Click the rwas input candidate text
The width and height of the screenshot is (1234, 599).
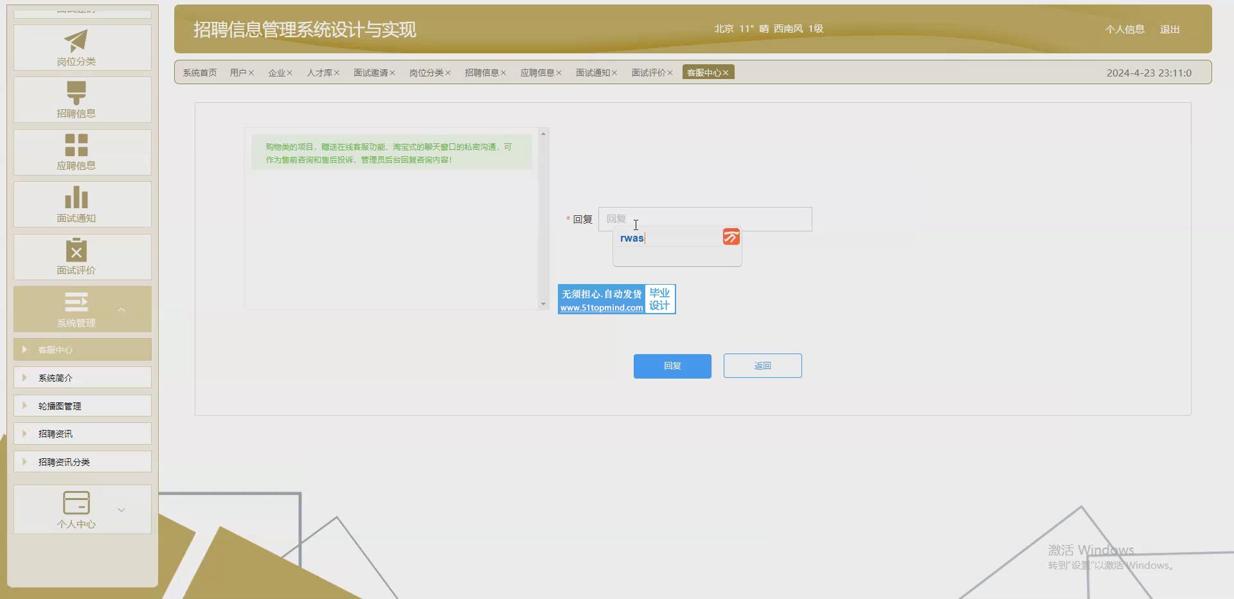pos(632,238)
